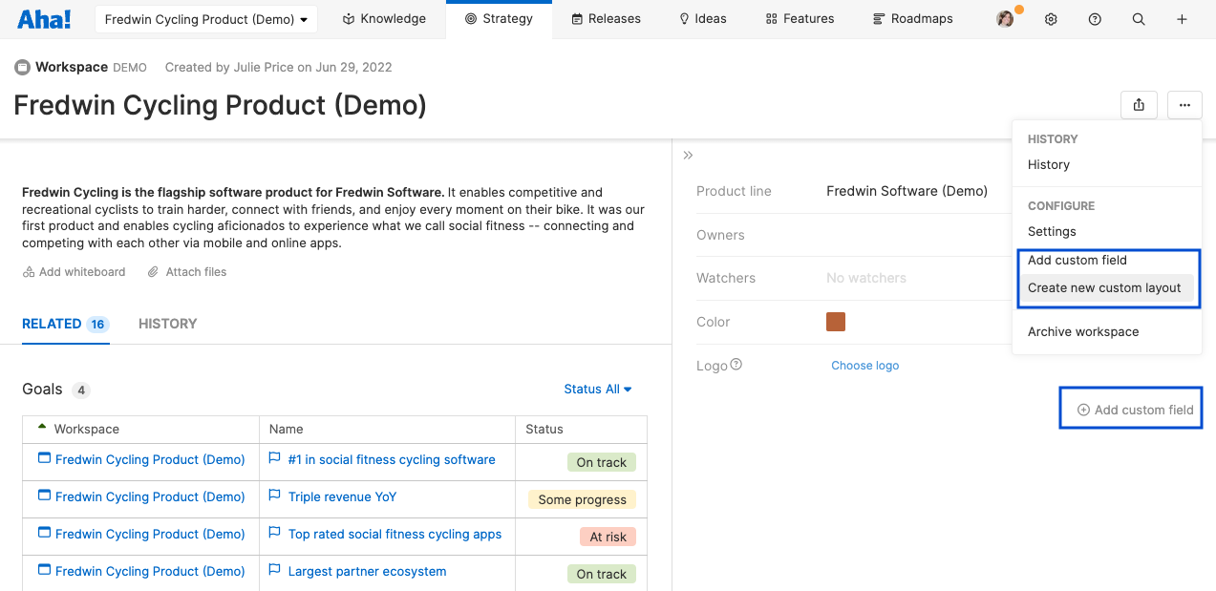Switch to the RELATED tab
Viewport: 1216px width, 591px height.
65,325
